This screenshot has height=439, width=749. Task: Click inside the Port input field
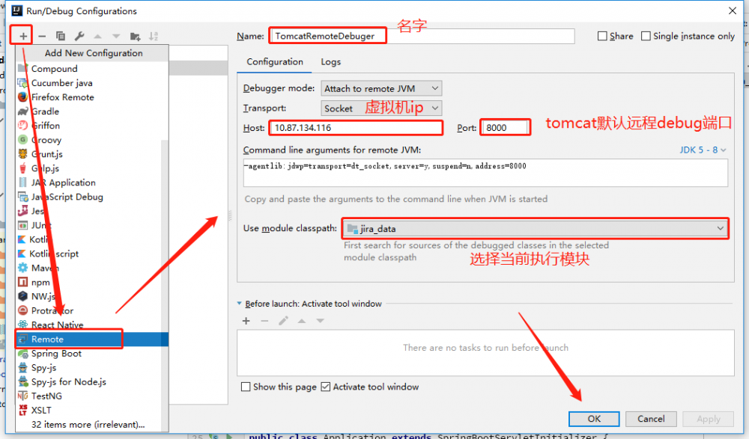[505, 127]
